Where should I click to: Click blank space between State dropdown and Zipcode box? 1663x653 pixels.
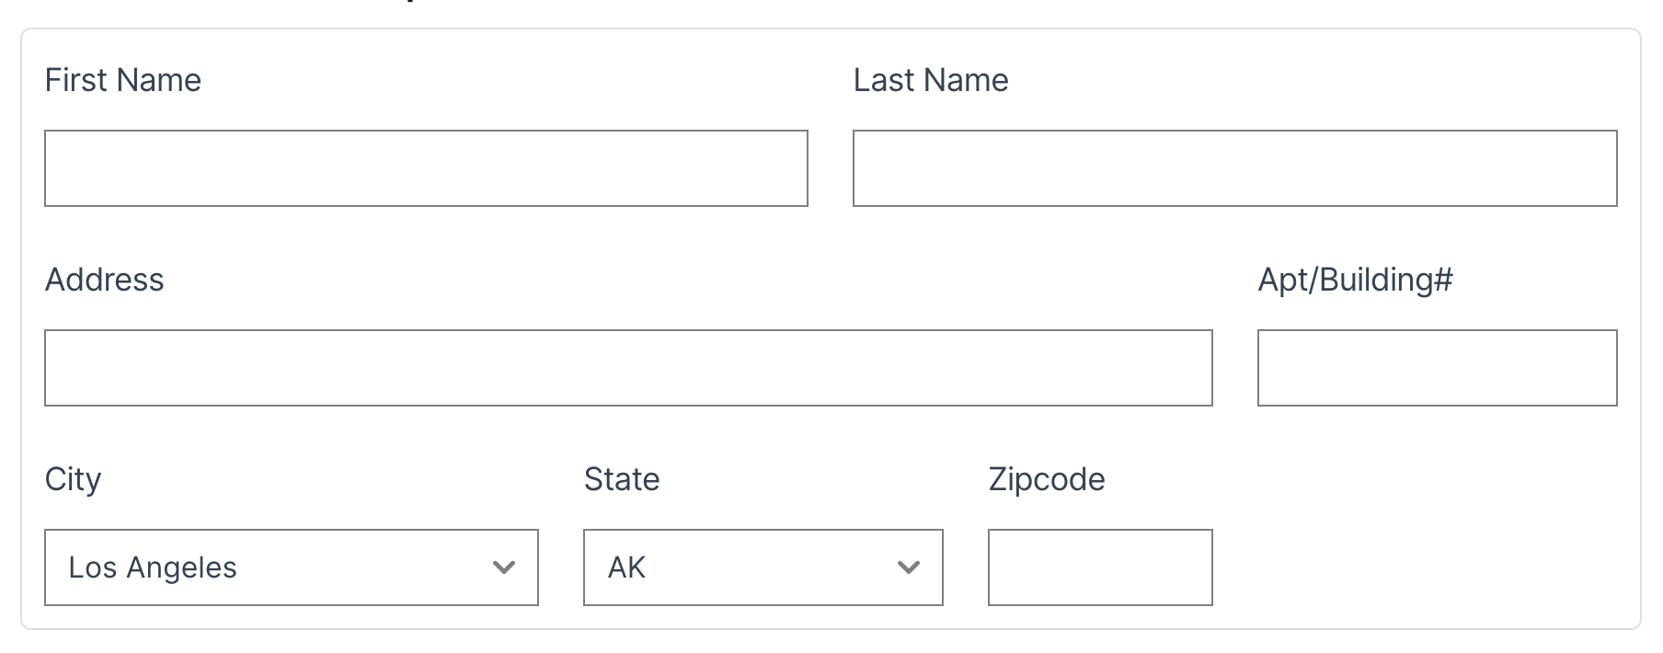(966, 567)
